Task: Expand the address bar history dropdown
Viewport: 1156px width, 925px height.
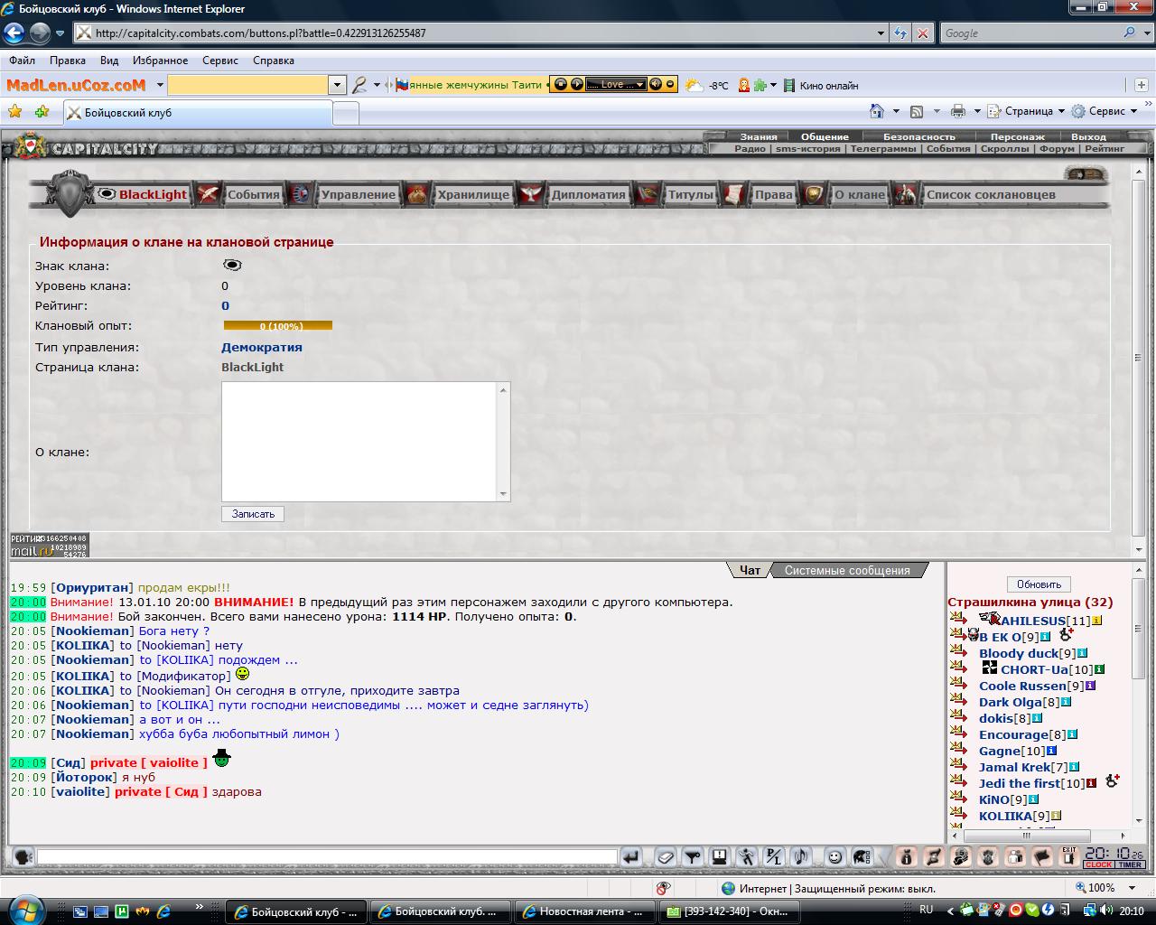Action: point(881,33)
